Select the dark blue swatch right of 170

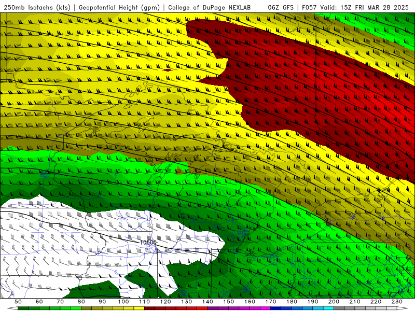276,308
